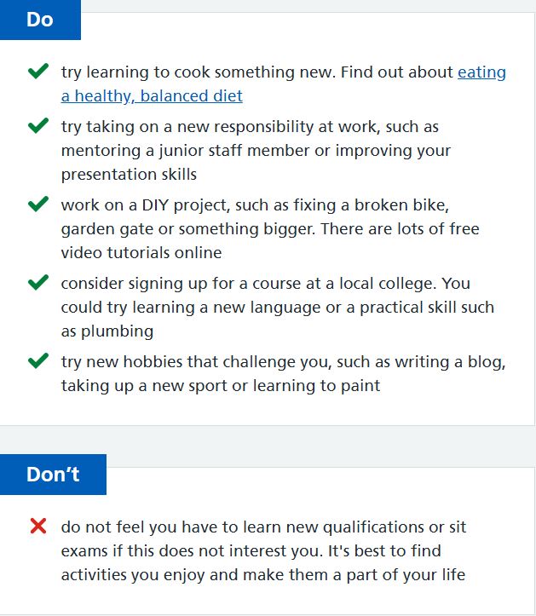Click the 'a healthy, balanced diet' link text

[152, 96]
